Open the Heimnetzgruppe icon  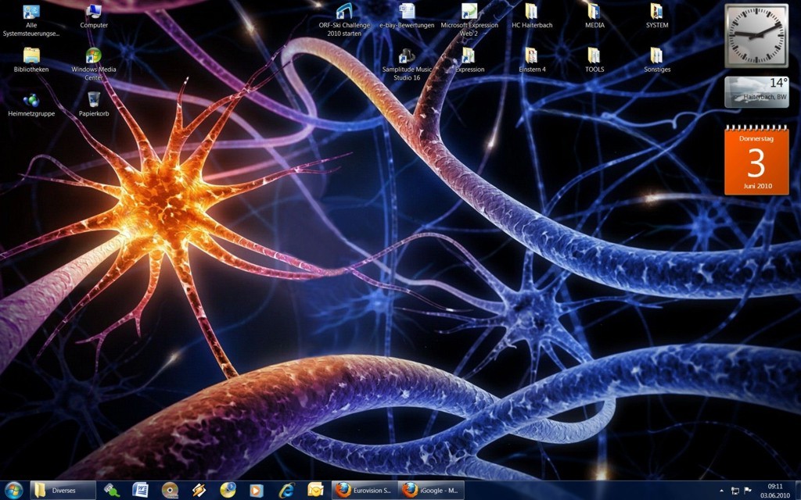31,100
